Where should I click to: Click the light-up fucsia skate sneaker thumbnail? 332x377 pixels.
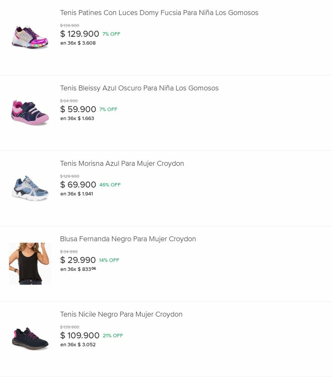[x=30, y=37]
